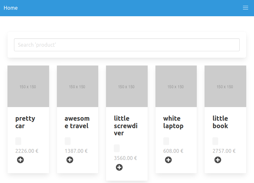
Task: Add awesome travel using its plus icon
Action: coord(70,160)
